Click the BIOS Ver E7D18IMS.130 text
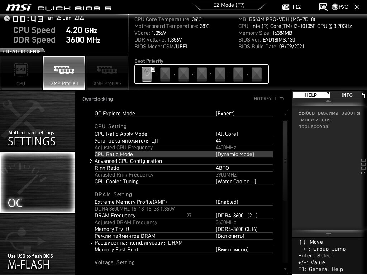Image resolution: width=367 pixels, height=275 pixels. 267,40
